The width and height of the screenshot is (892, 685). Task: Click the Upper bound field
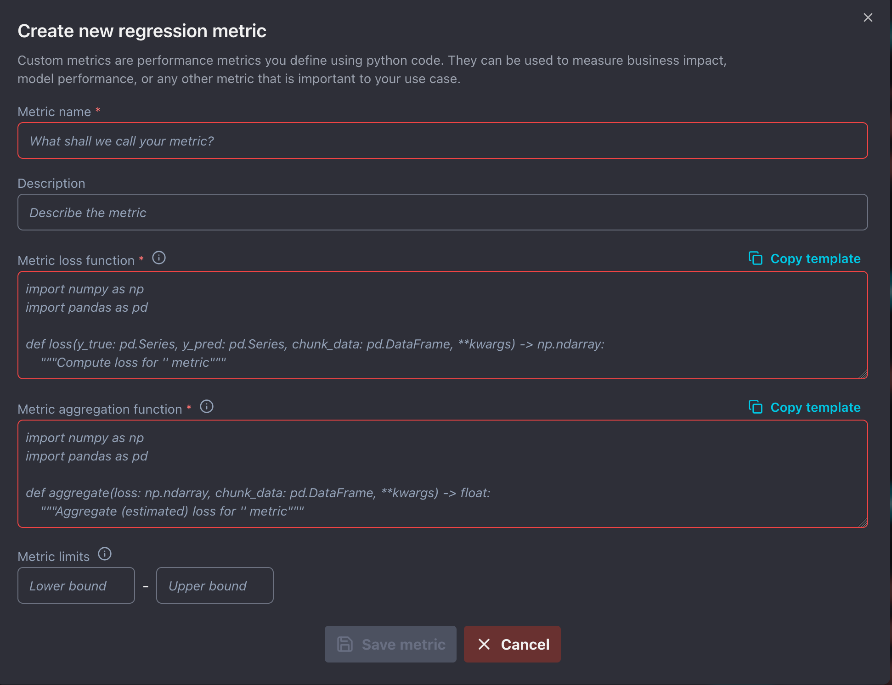point(215,585)
